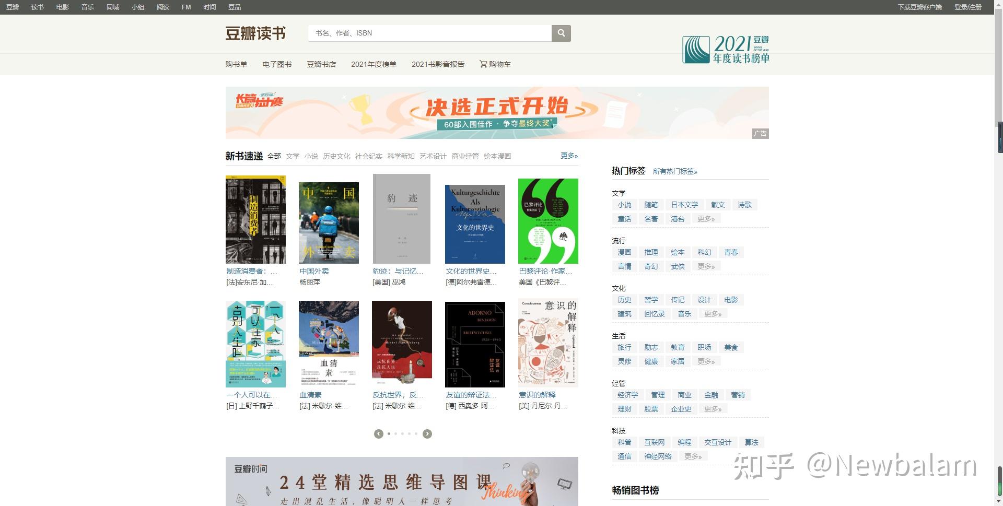Image resolution: width=1003 pixels, height=506 pixels.
Task: Expand 更多» under the 文学 tag group
Action: [706, 218]
